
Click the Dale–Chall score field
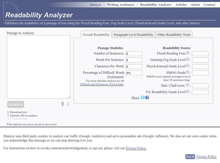coord(200,86)
